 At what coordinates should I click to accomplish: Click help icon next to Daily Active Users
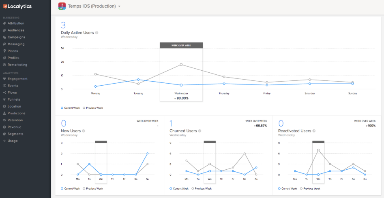pos(97,33)
